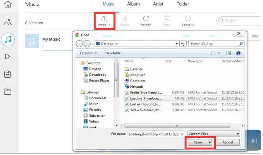Go to the home sidebar icon

click(x=7, y=5)
